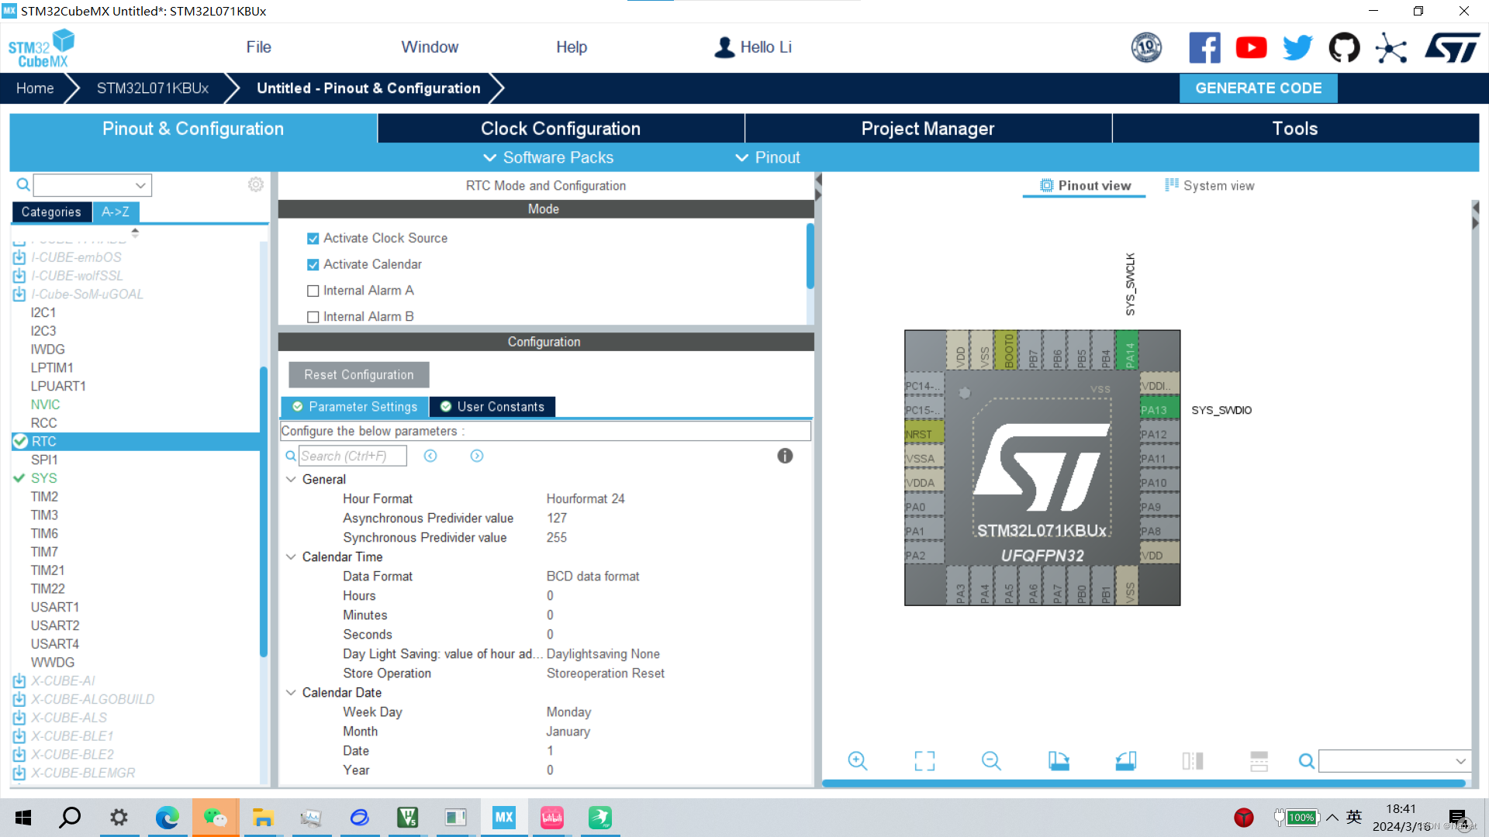Switch to the Tools tab
The image size is (1489, 837).
pyautogui.click(x=1295, y=129)
